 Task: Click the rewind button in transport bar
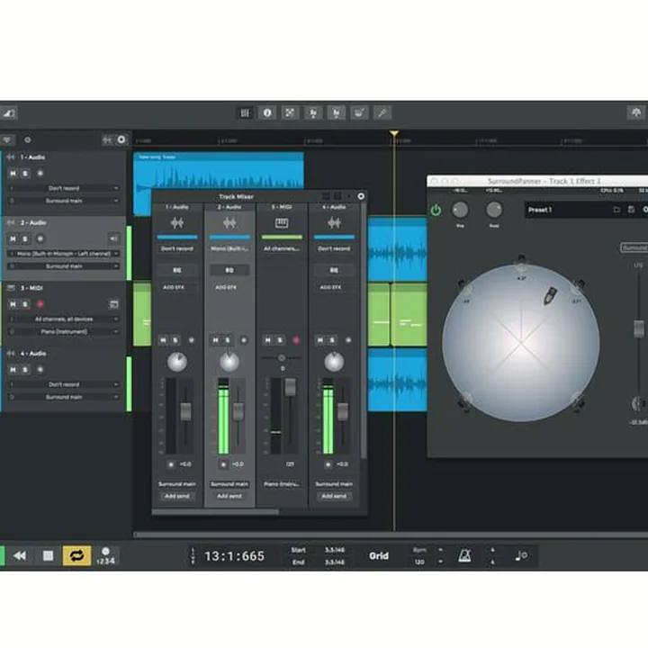click(x=20, y=556)
